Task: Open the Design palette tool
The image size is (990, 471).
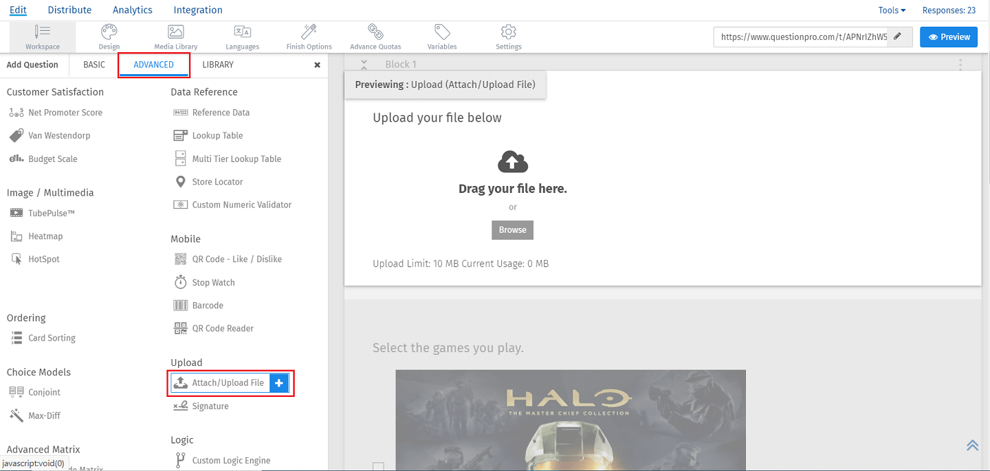Action: [109, 36]
